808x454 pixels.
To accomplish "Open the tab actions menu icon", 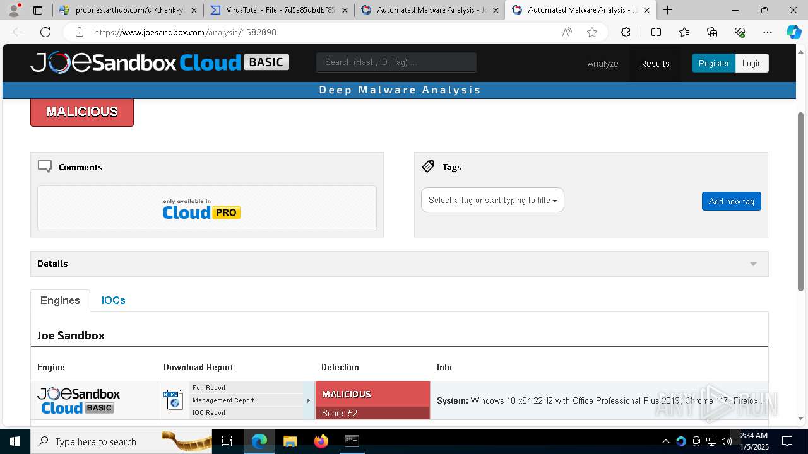I will 38,10.
